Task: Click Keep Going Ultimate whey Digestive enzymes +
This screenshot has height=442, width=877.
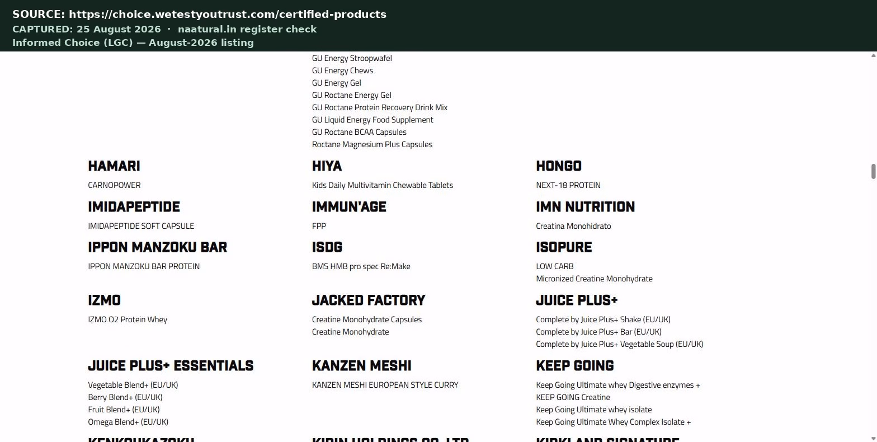Action: (x=618, y=385)
